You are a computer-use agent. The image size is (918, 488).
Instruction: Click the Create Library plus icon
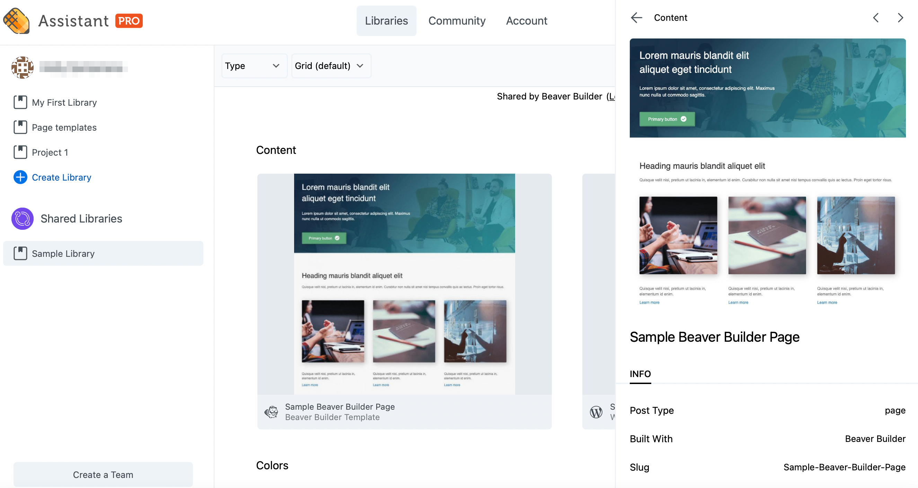pyautogui.click(x=20, y=177)
